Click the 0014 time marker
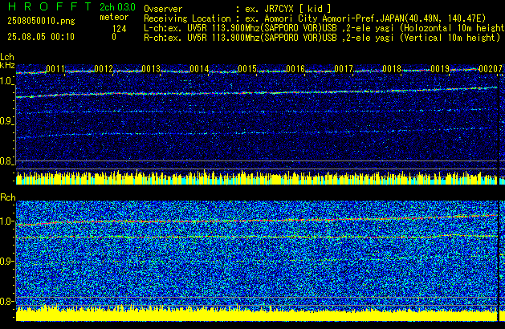The image size is (505, 329). (x=199, y=69)
